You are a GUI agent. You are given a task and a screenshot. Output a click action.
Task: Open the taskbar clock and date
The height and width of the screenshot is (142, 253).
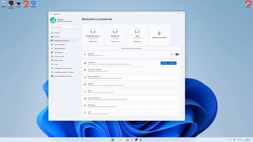246,140
